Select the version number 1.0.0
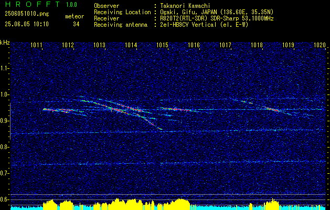The height and width of the screenshot is (210, 330). coord(71,4)
